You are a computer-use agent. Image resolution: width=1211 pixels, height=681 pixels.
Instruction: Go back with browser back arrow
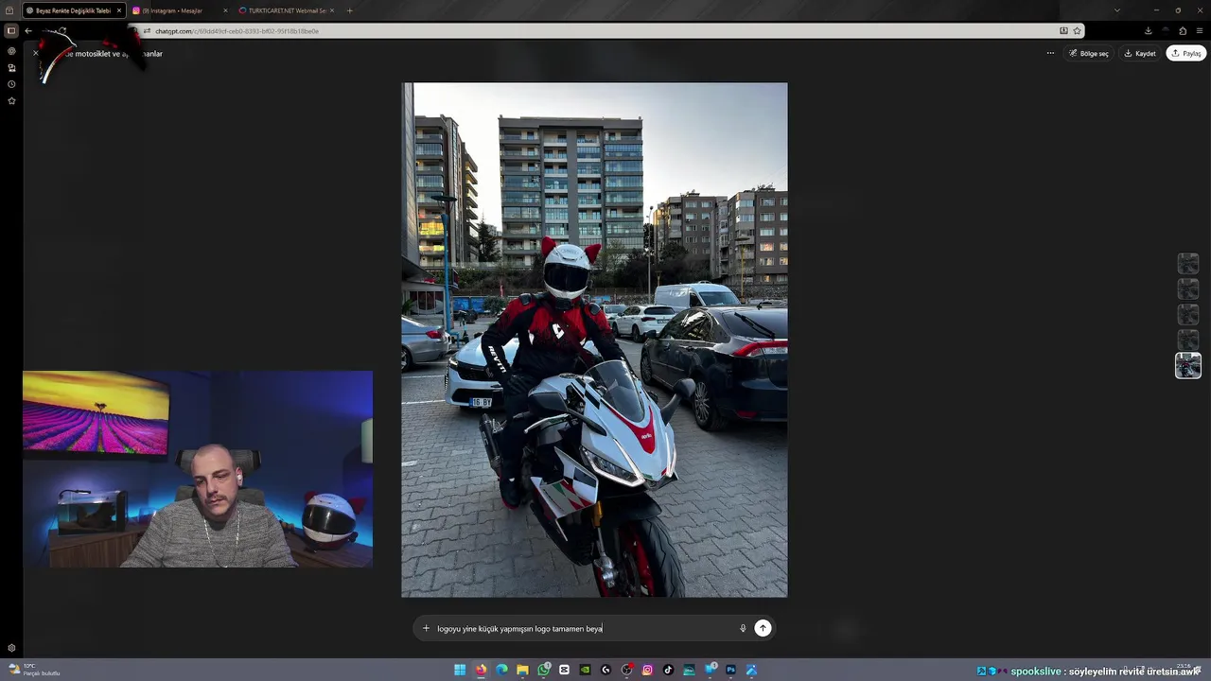pyautogui.click(x=28, y=30)
